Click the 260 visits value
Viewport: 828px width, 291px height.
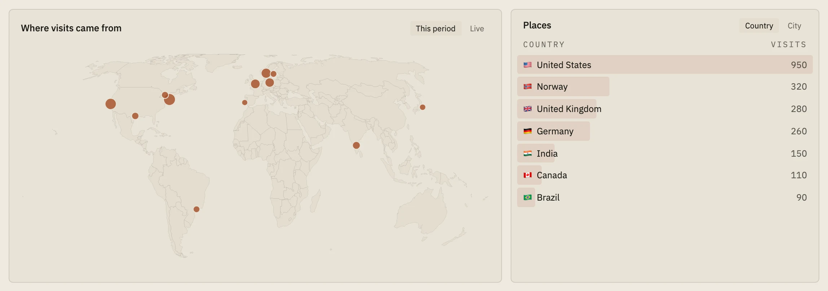tap(799, 131)
